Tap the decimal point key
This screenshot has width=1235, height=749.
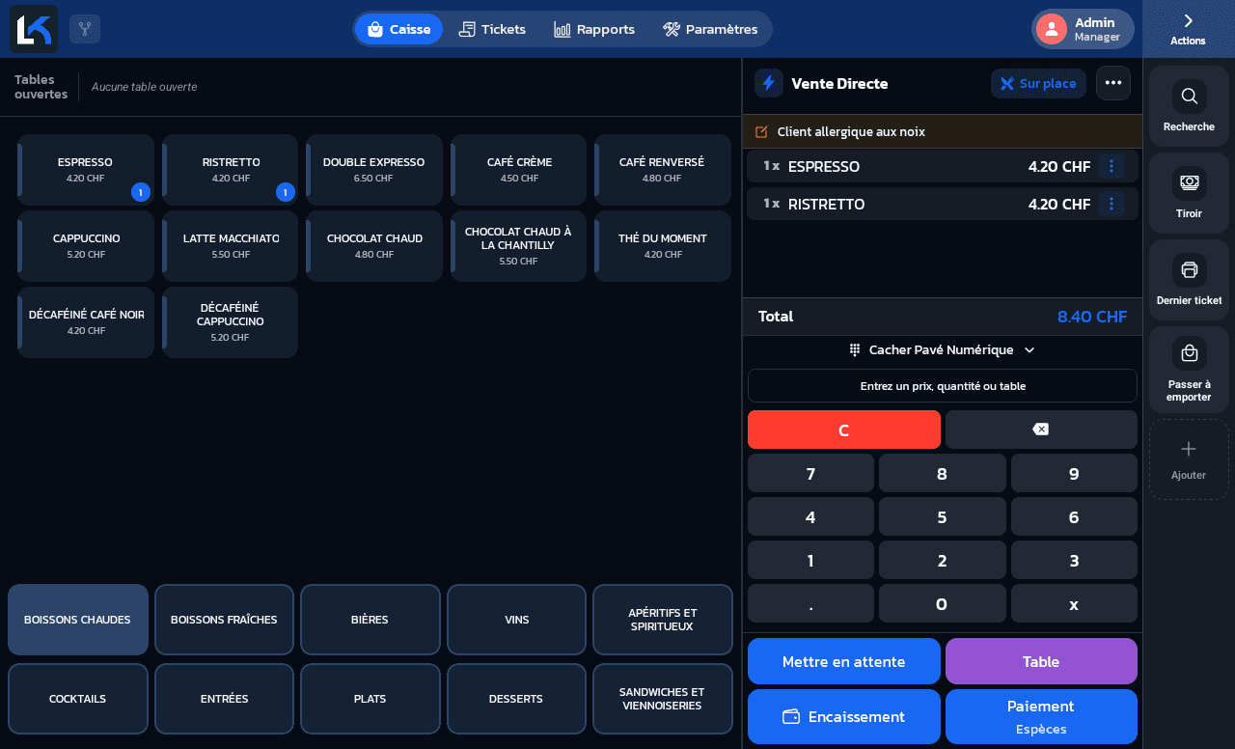point(810,603)
